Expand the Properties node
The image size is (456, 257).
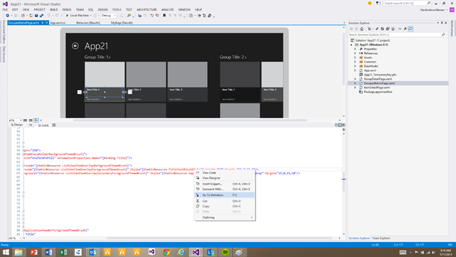[355, 49]
